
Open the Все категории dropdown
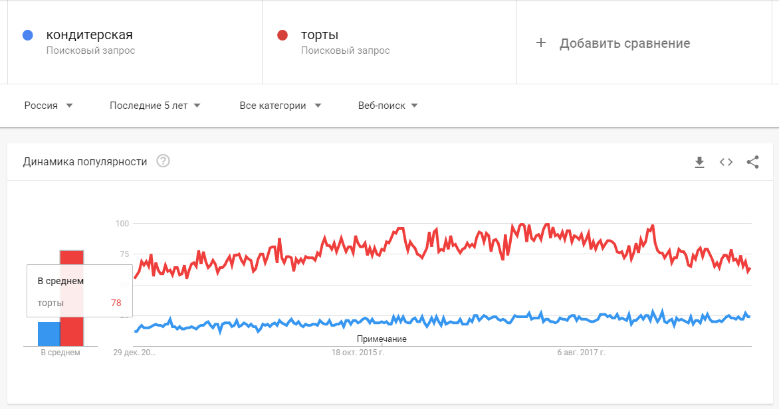click(280, 105)
